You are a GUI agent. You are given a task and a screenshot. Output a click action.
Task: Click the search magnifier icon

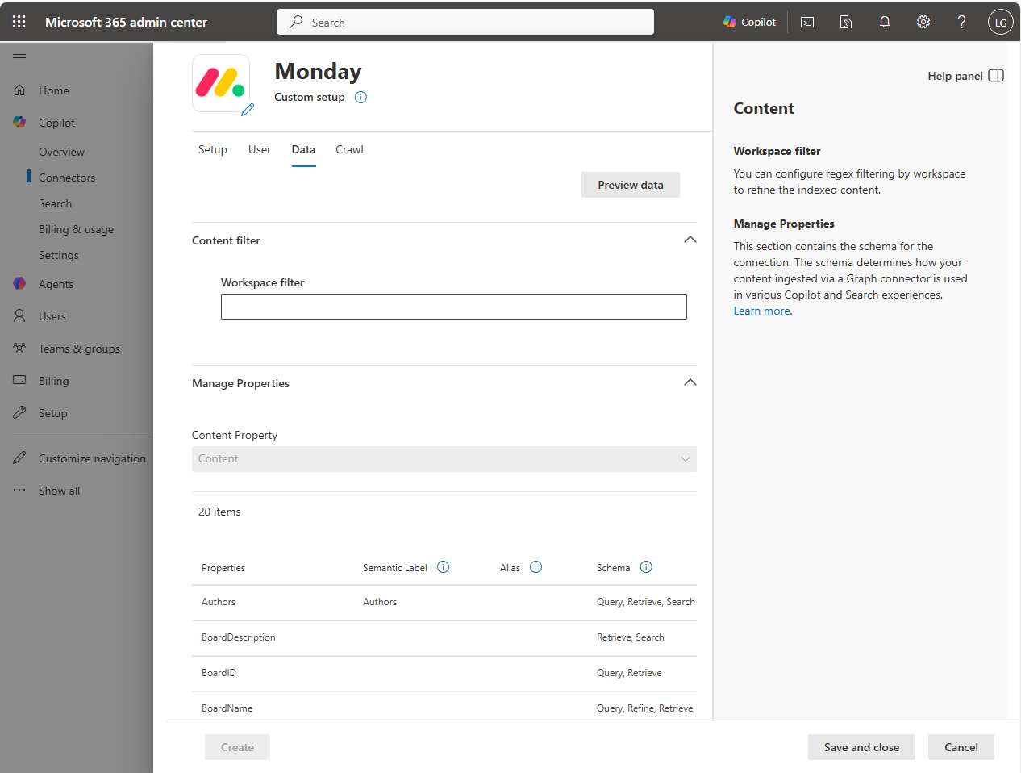[x=297, y=22]
